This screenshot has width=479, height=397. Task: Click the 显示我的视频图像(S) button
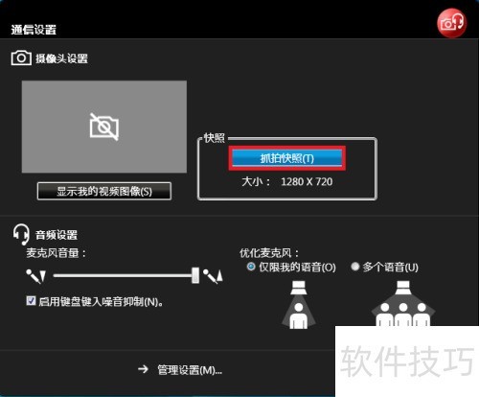click(104, 191)
